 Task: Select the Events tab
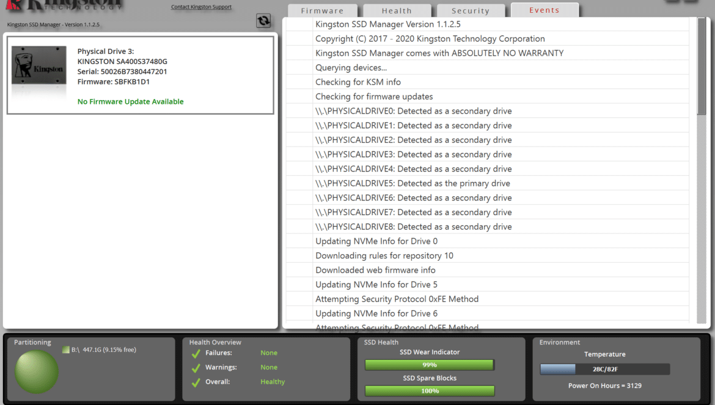pos(544,10)
